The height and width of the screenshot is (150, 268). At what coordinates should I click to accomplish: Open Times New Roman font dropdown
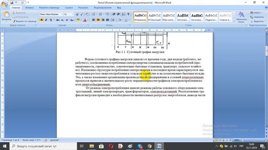point(62,14)
